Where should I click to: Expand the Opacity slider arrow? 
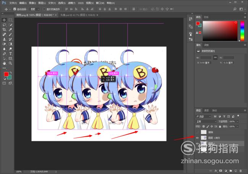(x=237, y=121)
